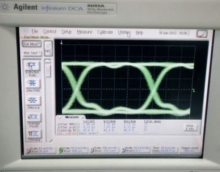Click the Setup & Info button

click(190, 127)
